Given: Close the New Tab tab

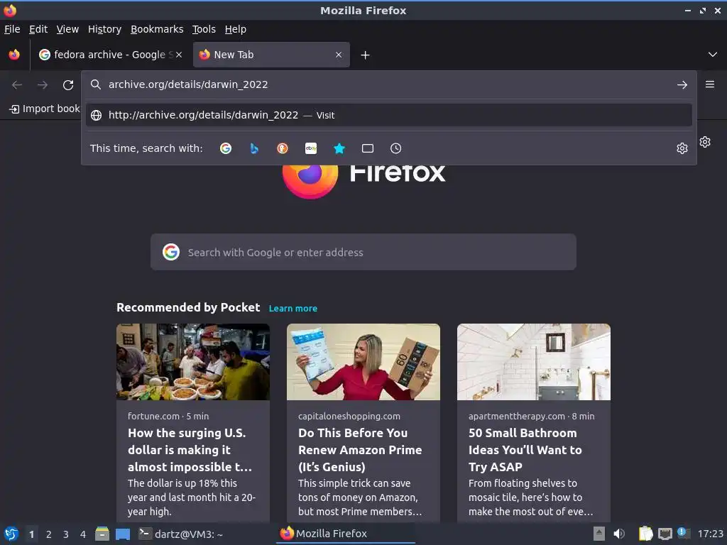Looking at the screenshot, I should 339,55.
